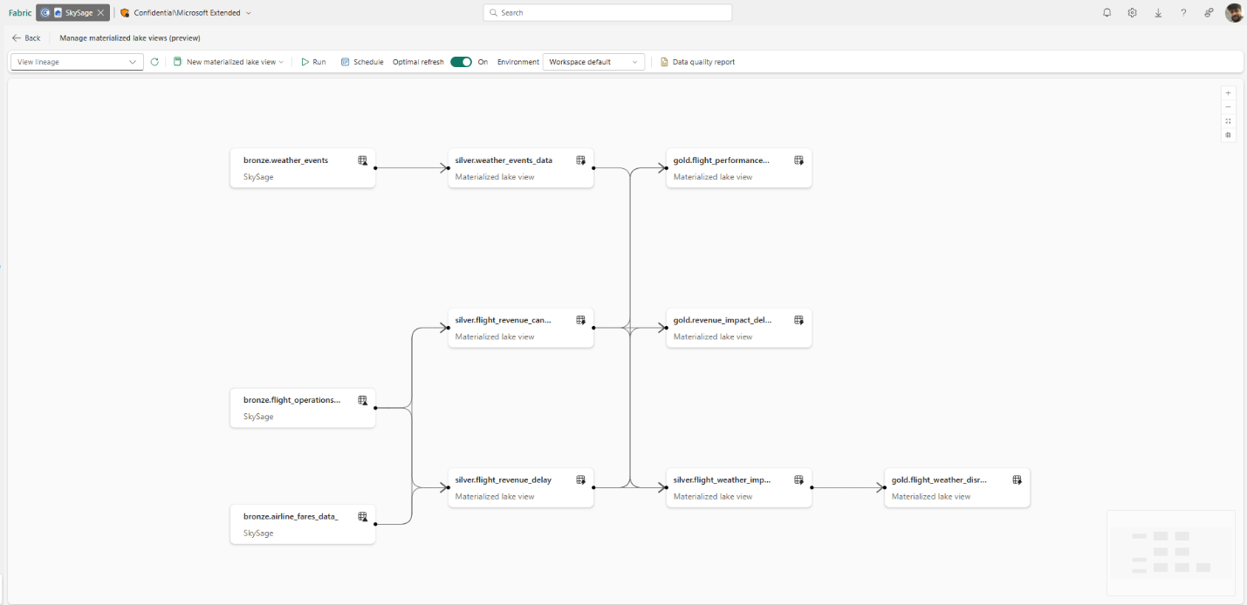Viewport: 1247px width, 605px height.
Task: Zoom in on lineage canvas
Action: (x=1228, y=92)
